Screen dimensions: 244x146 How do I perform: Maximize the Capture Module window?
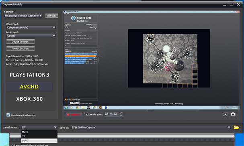232,4
